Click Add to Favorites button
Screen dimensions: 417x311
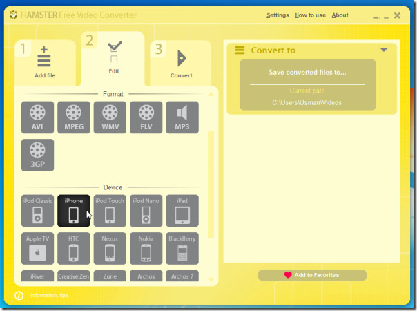pyautogui.click(x=312, y=275)
